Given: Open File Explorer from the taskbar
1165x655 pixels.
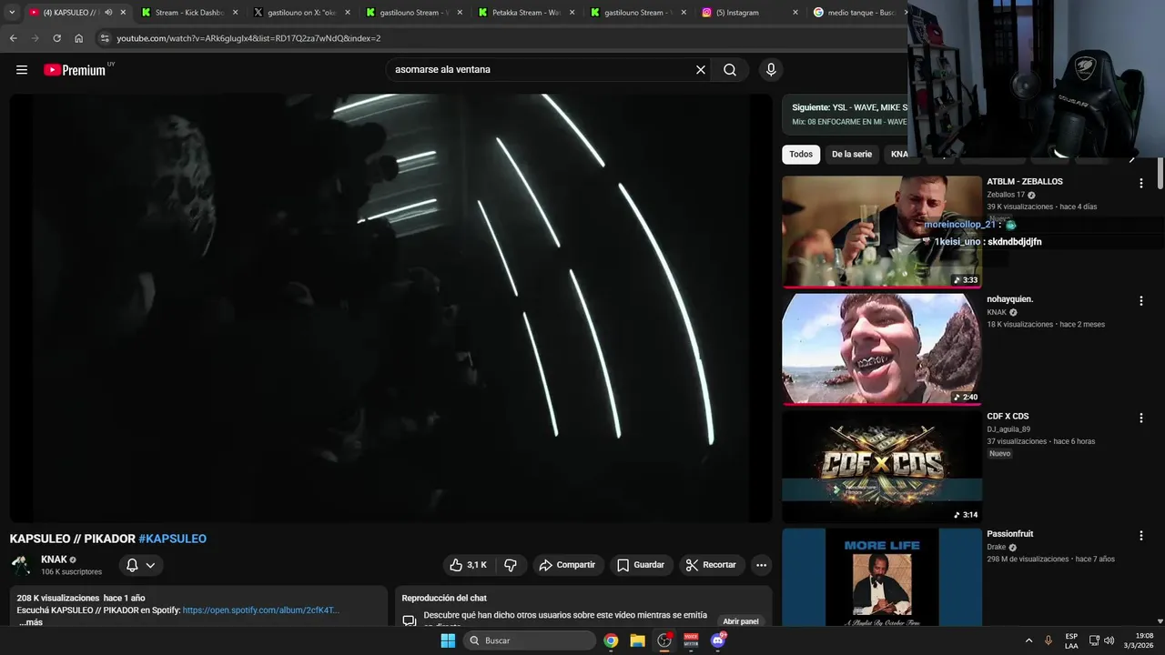Looking at the screenshot, I should [637, 640].
